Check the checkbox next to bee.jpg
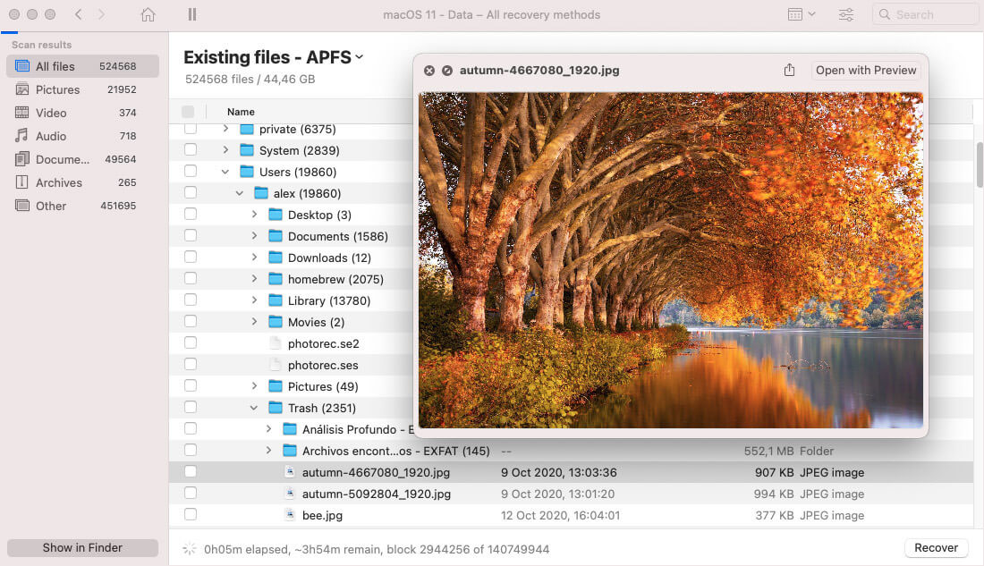 (190, 515)
